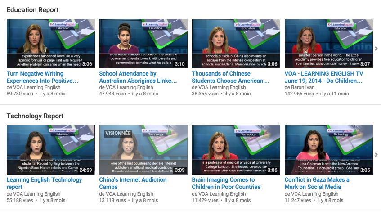Open the VISIONNÉE China's Internet Addiction thumbnail

tap(143, 150)
